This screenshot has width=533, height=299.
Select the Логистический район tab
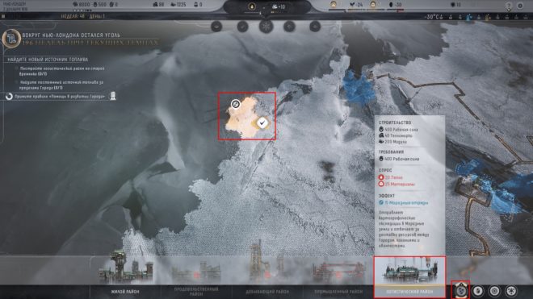409,292
